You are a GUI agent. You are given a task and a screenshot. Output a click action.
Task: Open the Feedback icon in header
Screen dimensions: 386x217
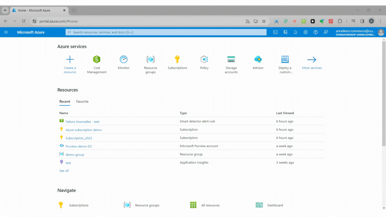tap(326, 32)
